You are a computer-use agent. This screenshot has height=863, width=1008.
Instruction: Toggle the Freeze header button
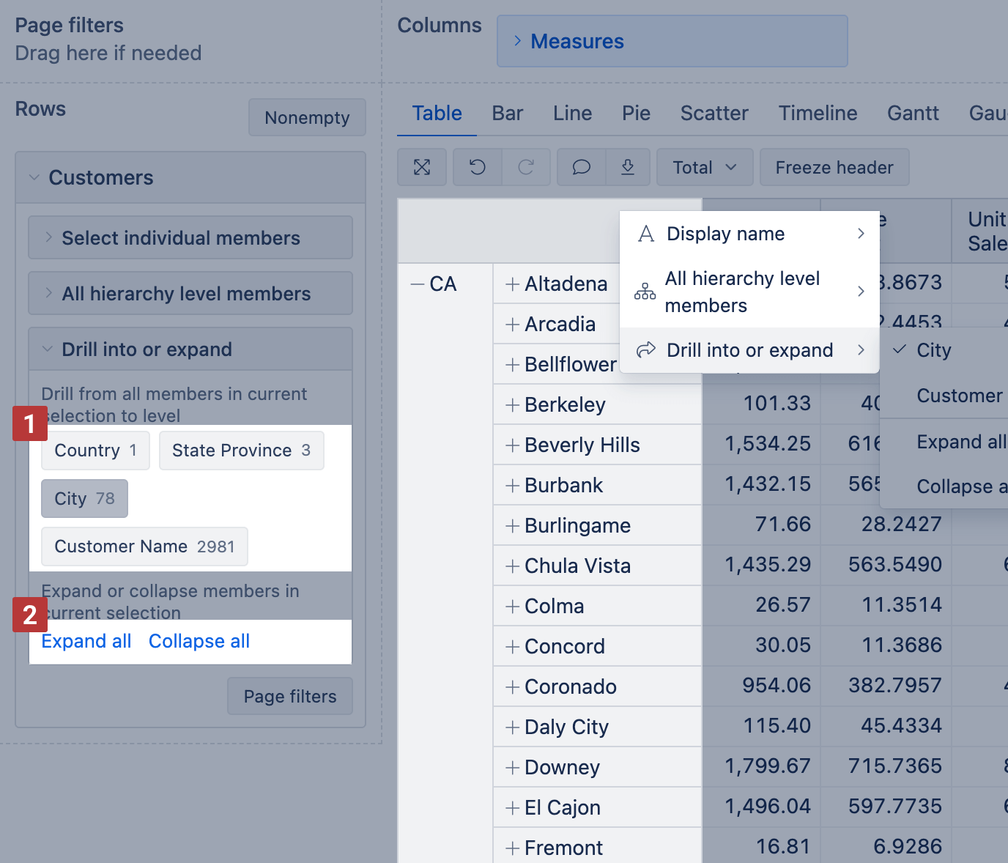pyautogui.click(x=834, y=168)
